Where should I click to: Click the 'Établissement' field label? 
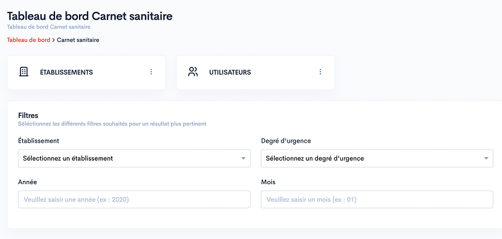(38, 141)
